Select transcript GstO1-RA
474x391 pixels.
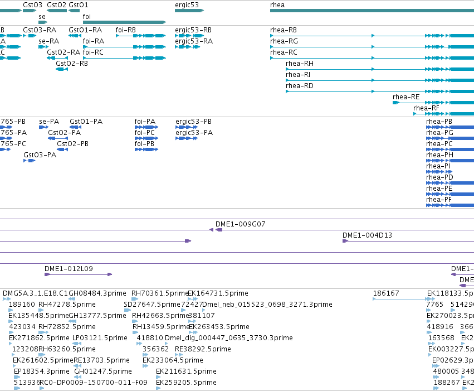click(85, 30)
